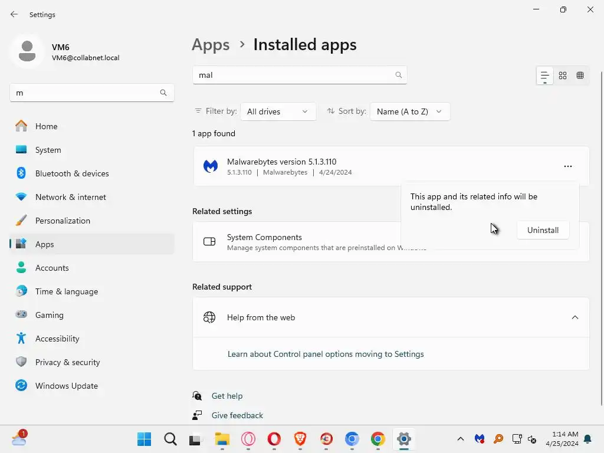Launch the red Opera browser from the taskbar
The image size is (604, 453).
click(x=274, y=439)
